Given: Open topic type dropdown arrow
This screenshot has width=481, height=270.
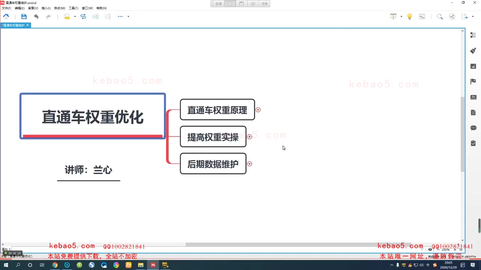Looking at the screenshot, I should click(75, 16).
